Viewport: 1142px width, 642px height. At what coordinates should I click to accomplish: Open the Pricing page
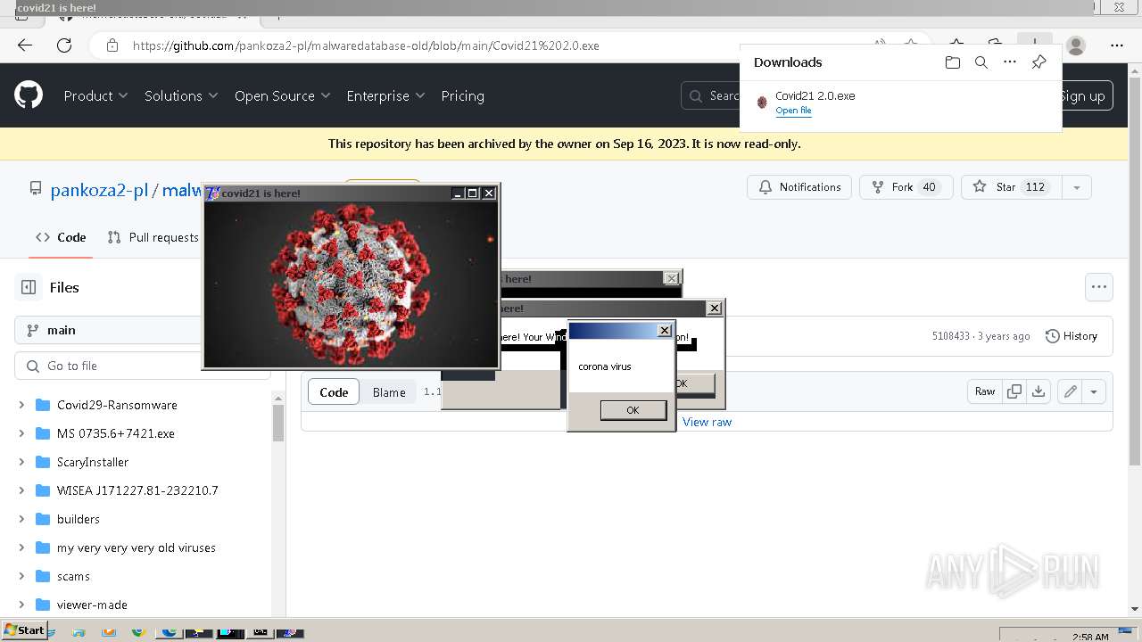pos(462,95)
